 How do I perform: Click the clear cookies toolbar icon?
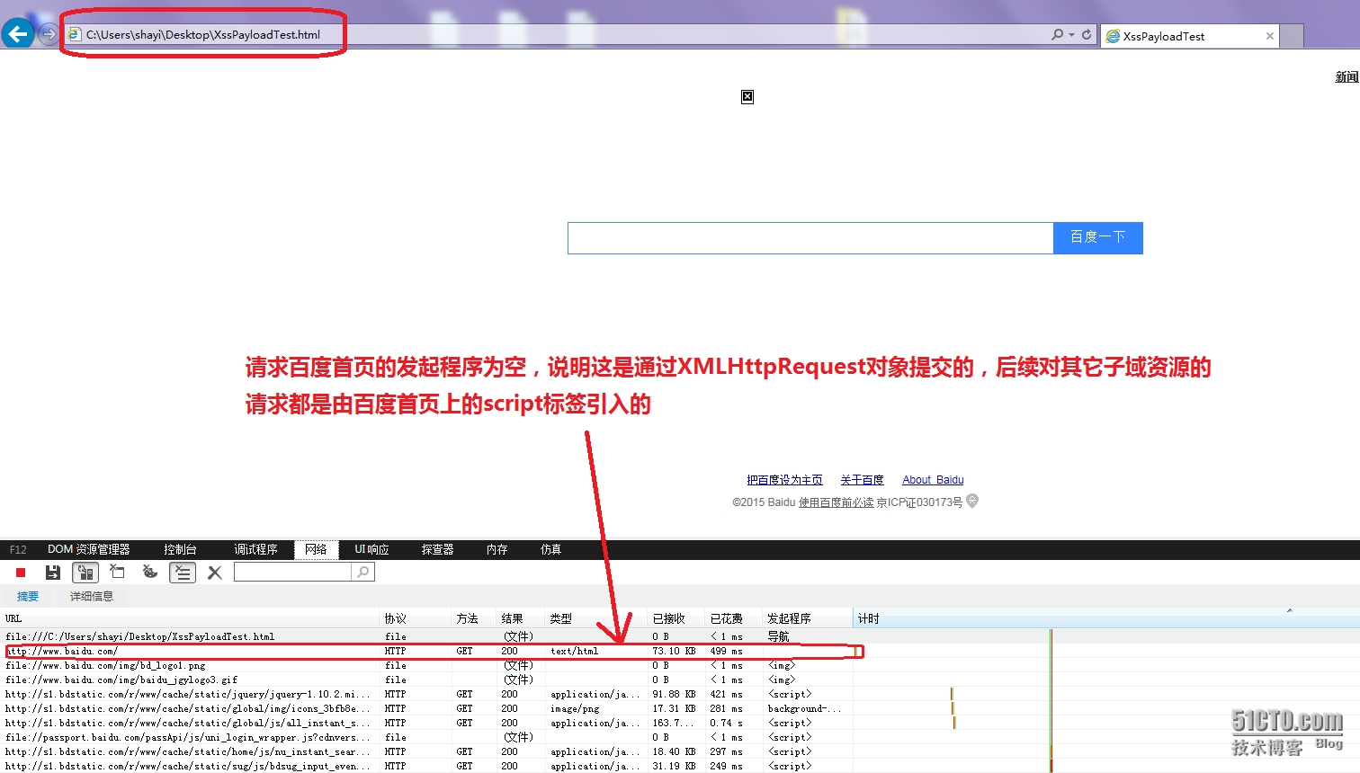click(x=150, y=572)
